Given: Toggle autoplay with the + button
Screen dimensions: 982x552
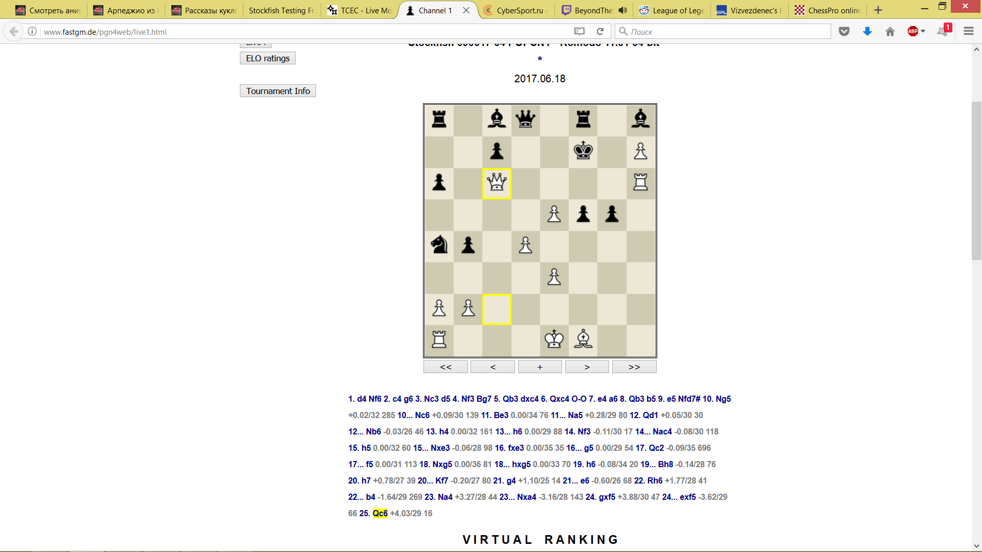Looking at the screenshot, I should click(x=540, y=367).
